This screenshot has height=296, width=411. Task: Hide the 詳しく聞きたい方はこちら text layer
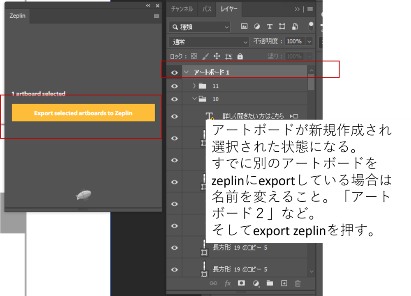click(x=175, y=116)
